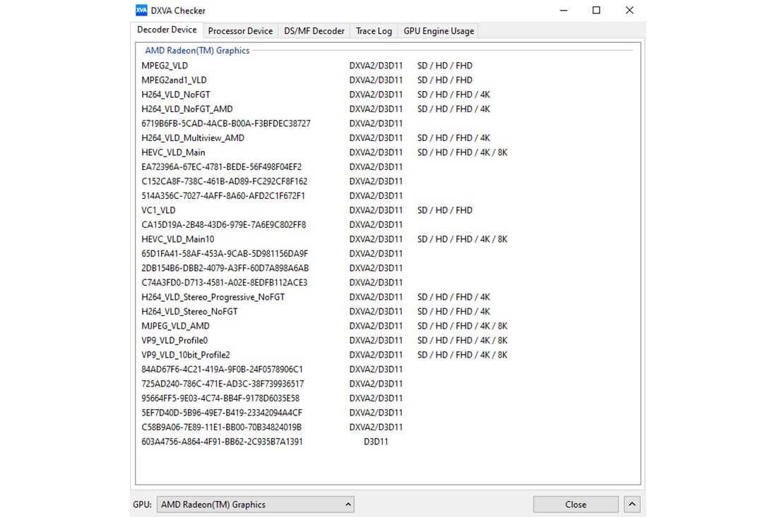The image size is (777, 517).
Task: Select GUID C58B9A06-7E89-11E1-BB00-70B34824019B
Action: coord(222,427)
